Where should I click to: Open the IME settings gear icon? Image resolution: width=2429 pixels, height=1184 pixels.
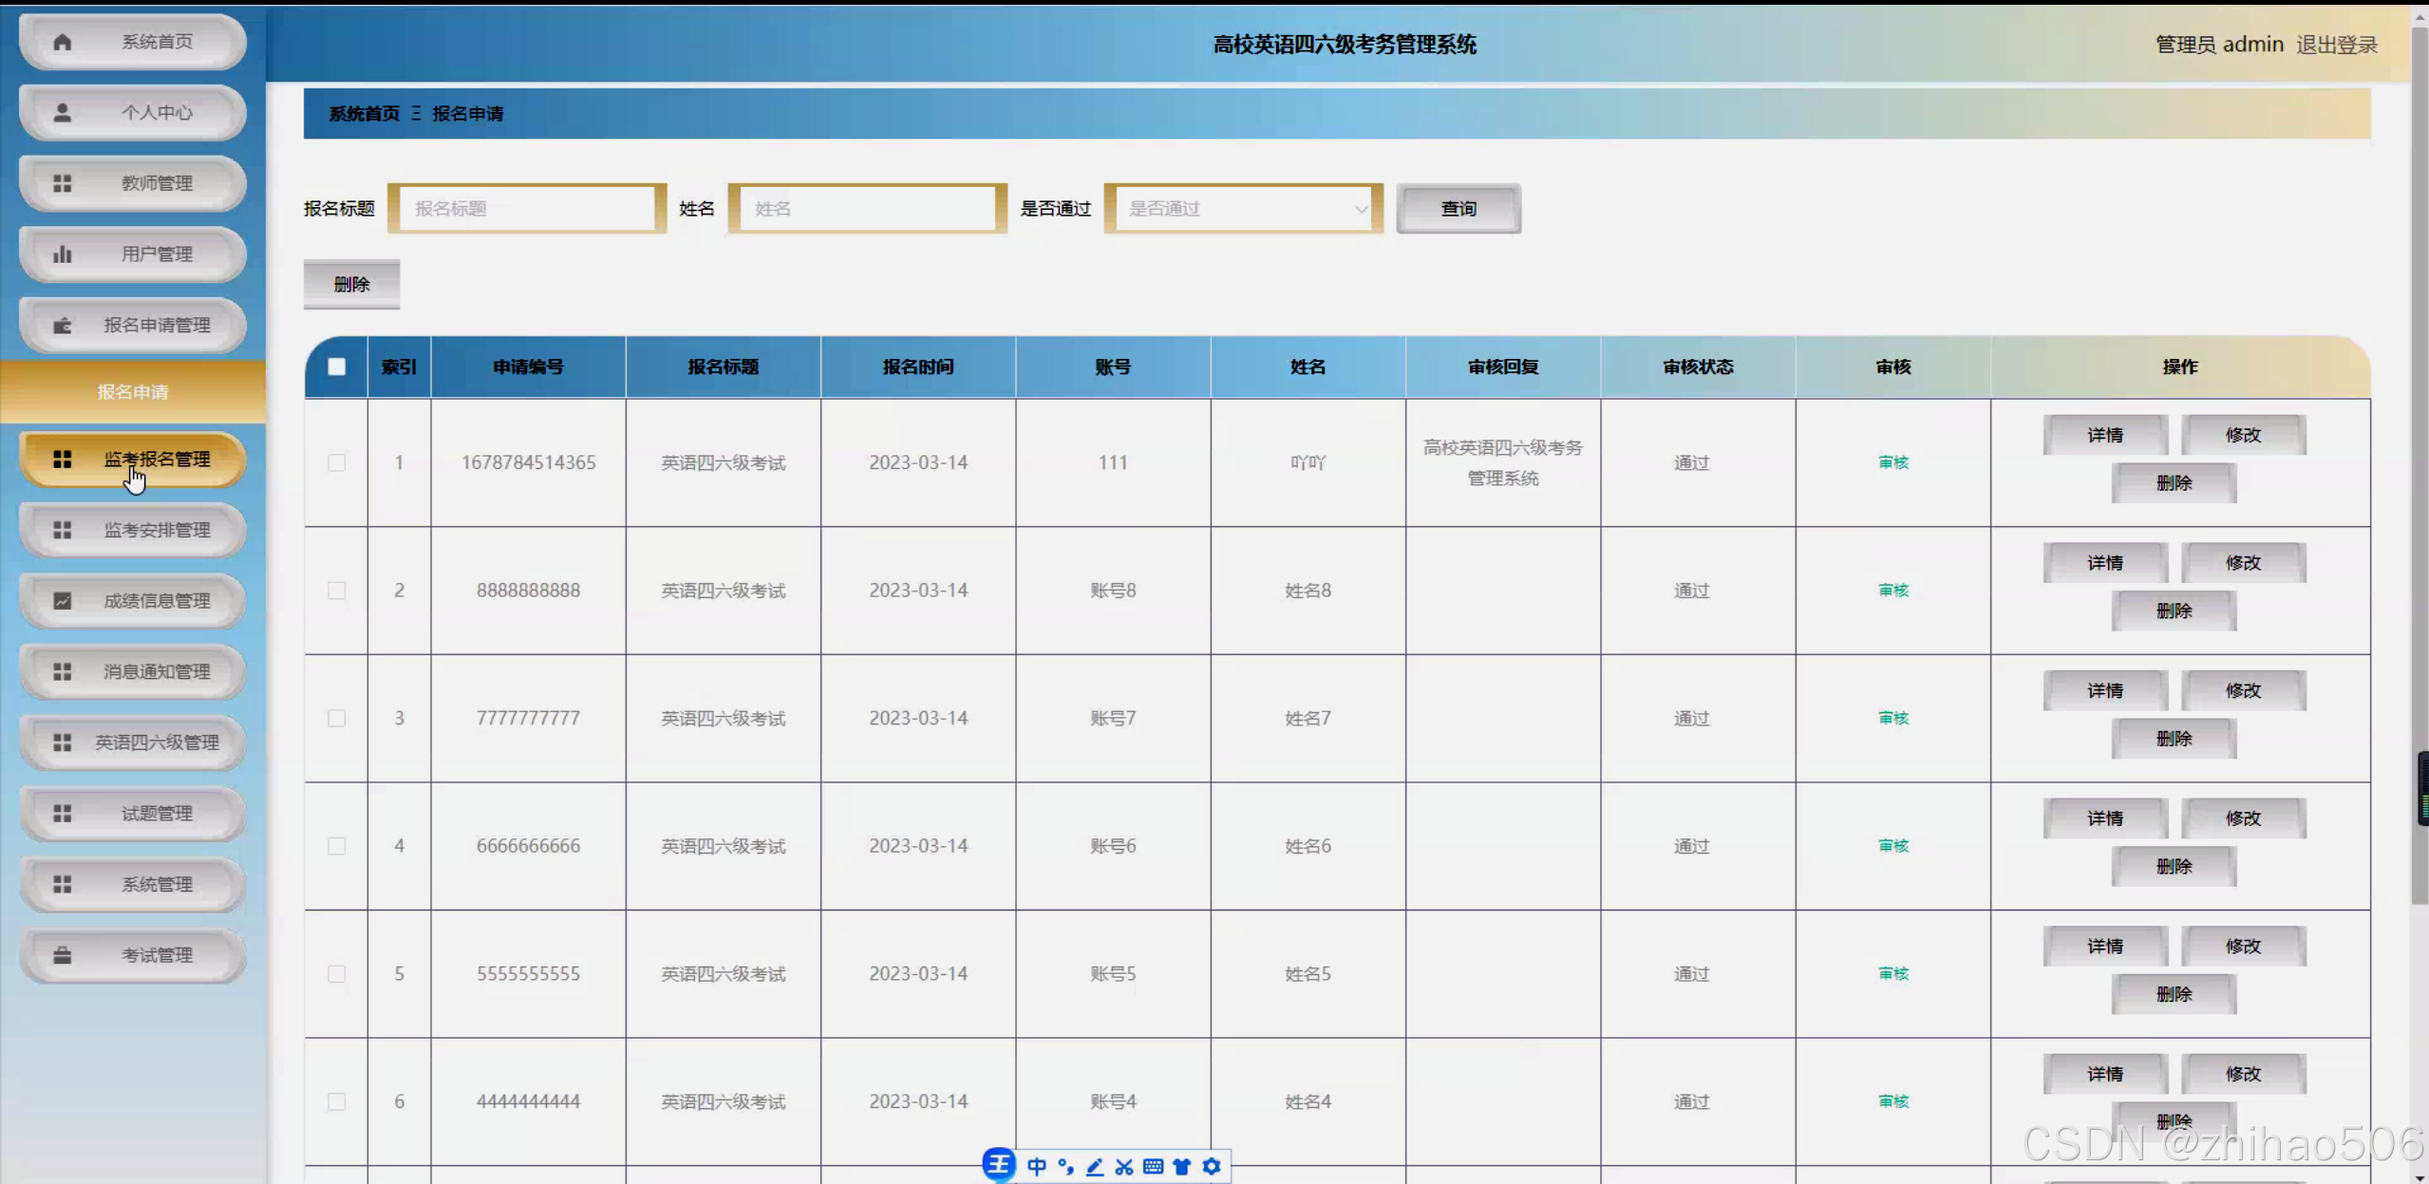[1212, 1167]
